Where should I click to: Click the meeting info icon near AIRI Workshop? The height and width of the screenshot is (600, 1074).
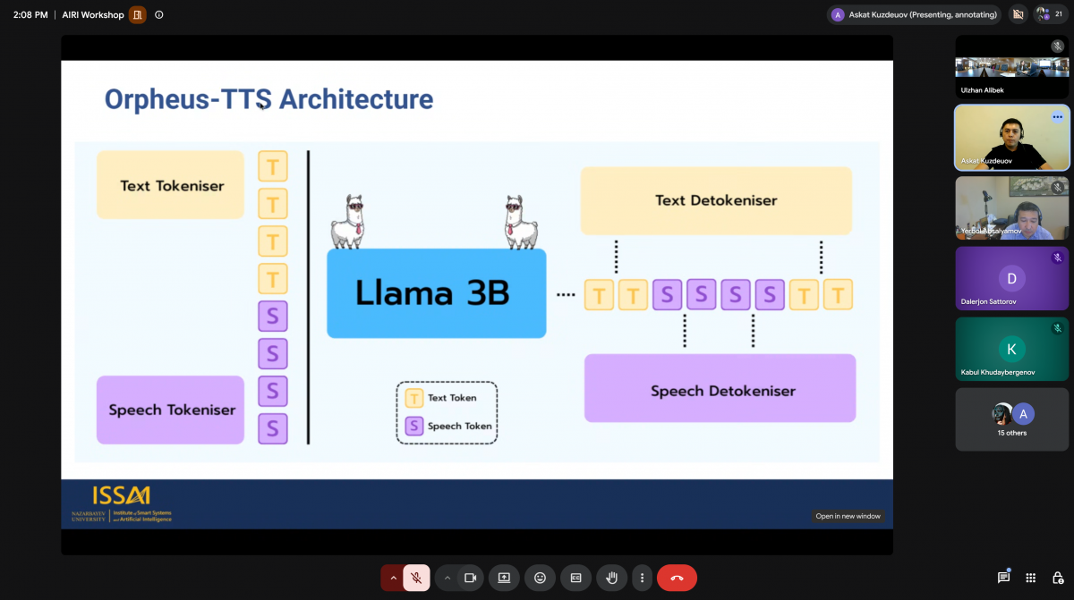click(159, 14)
